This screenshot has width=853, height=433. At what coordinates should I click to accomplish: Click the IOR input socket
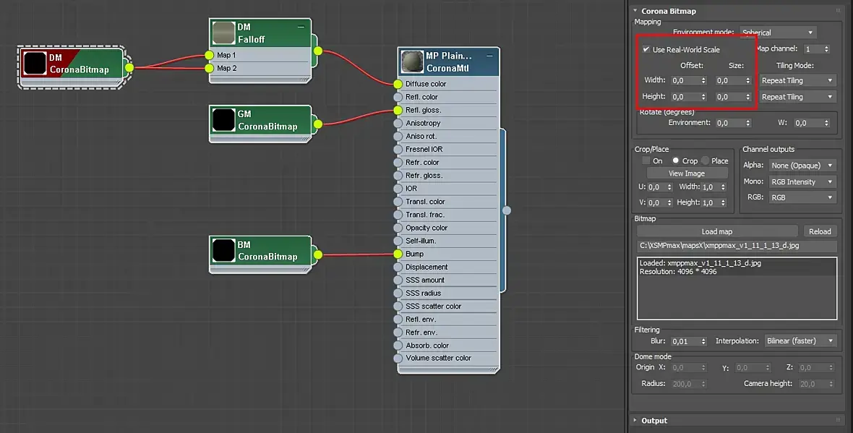pyautogui.click(x=398, y=188)
